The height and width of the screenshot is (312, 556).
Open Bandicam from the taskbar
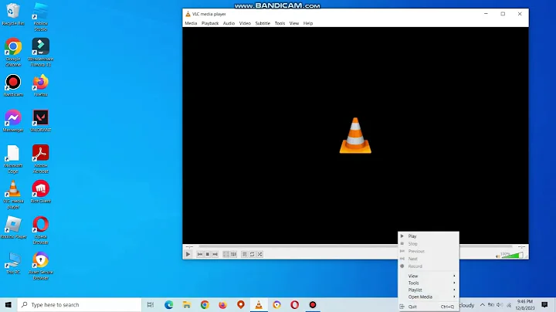[x=313, y=305]
